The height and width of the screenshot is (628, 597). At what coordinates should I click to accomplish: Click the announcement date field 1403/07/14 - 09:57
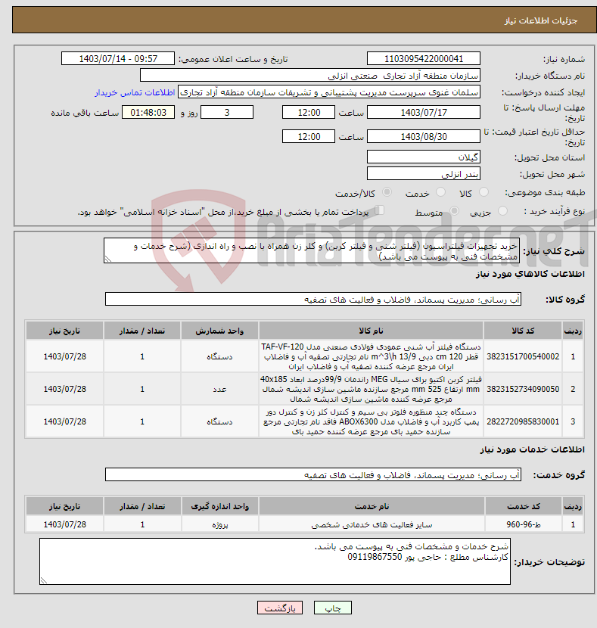pos(118,58)
